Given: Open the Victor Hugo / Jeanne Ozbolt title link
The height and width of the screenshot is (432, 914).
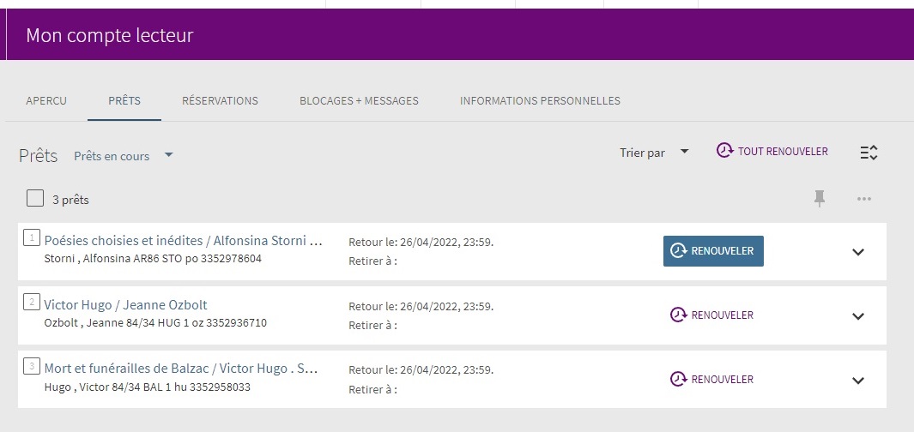Looking at the screenshot, I should click(126, 304).
